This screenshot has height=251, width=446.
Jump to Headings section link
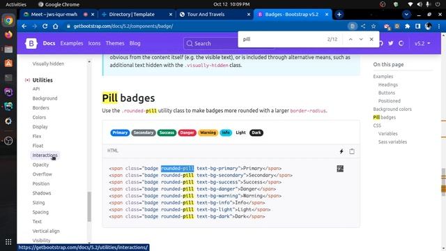point(388,85)
